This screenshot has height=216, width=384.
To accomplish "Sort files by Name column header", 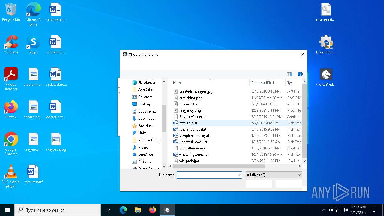I will 210,83.
